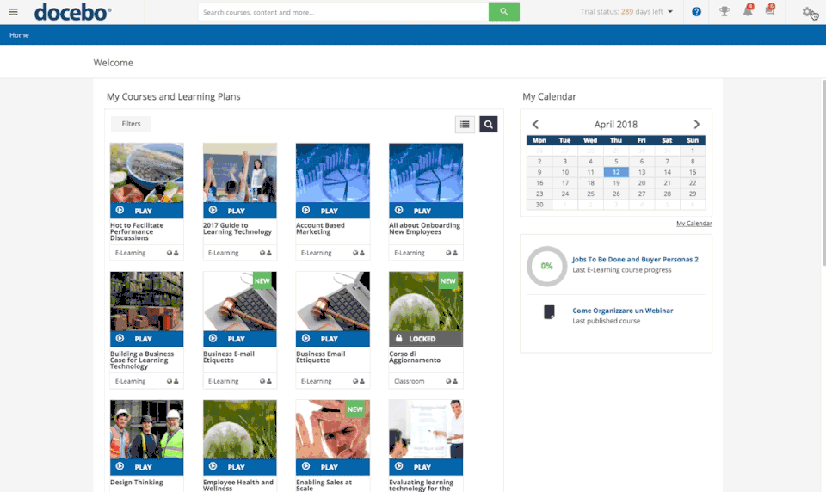Play Evaluating learning technology course
The image size is (826, 492).
(x=426, y=467)
